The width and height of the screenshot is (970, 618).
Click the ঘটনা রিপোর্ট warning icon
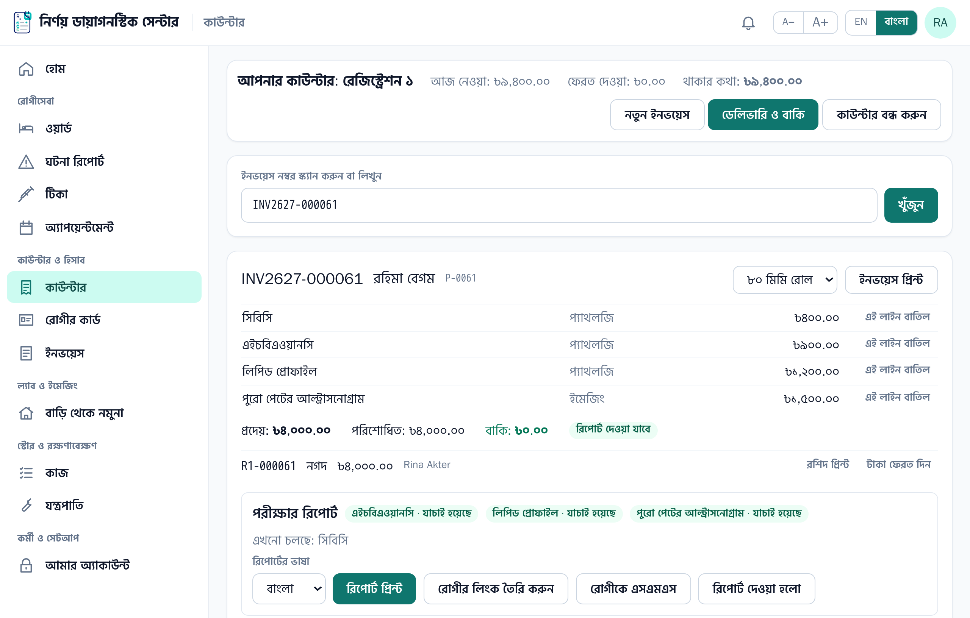[x=26, y=161]
